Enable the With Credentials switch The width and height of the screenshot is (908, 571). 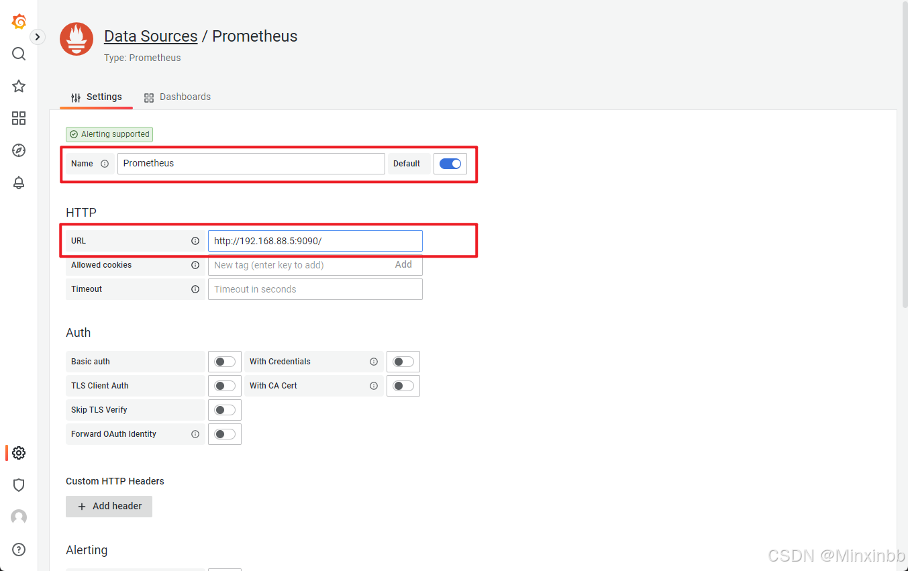[403, 362]
